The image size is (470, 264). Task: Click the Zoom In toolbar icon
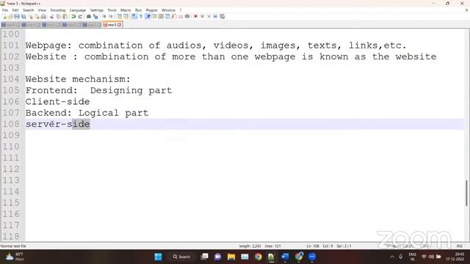tap(104, 17)
